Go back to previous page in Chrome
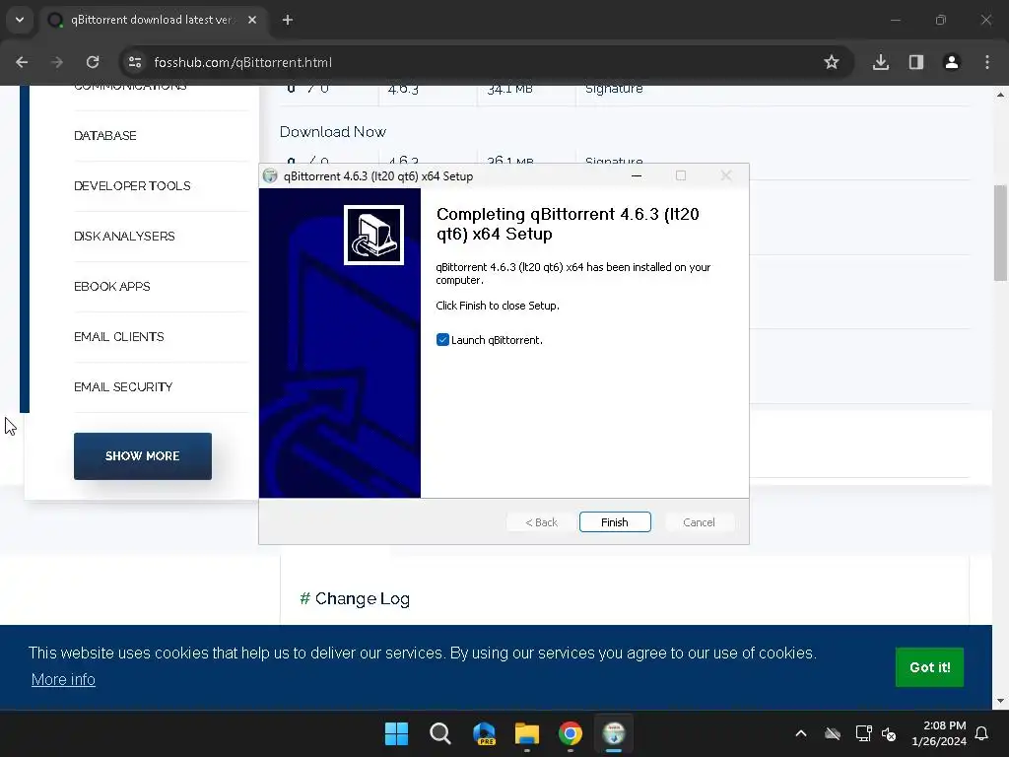1009x757 pixels. click(22, 62)
